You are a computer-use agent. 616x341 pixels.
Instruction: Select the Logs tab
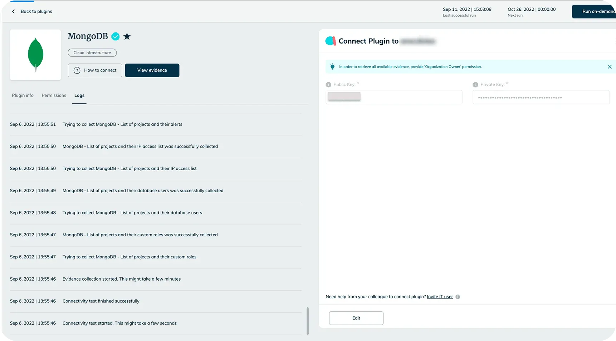point(79,95)
